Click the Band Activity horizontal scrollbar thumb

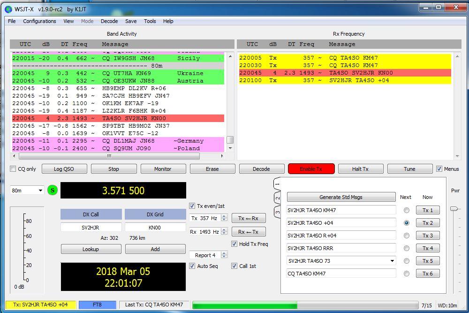click(x=109, y=156)
